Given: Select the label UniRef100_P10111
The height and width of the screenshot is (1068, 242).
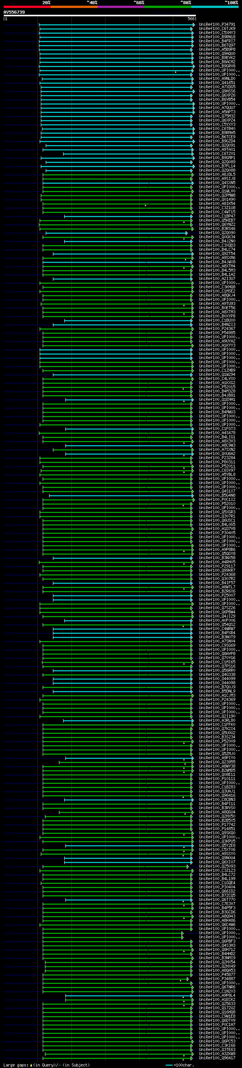Looking at the screenshot, I should tap(217, 779).
